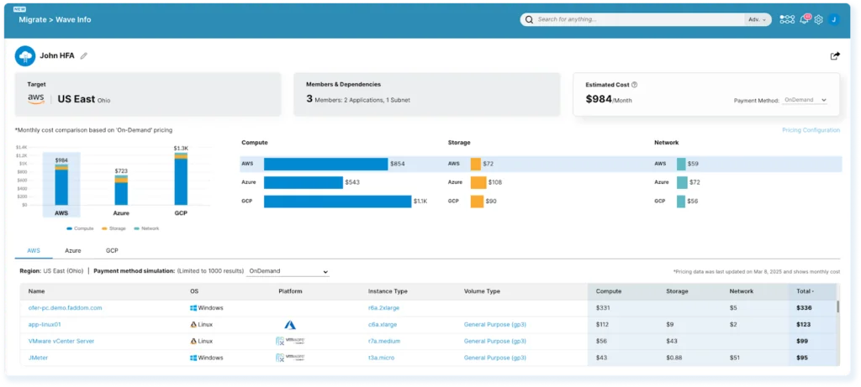Image resolution: width=861 pixels, height=387 pixels.
Task: Switch to the GCP tab
Action: (112, 251)
